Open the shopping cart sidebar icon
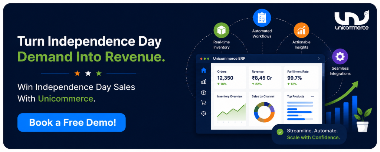This screenshot has height=152, width=380. 204,103
